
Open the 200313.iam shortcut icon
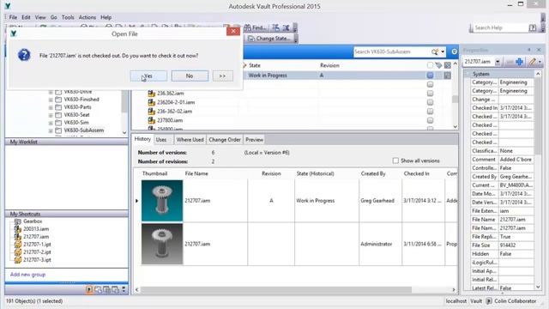(x=17, y=229)
